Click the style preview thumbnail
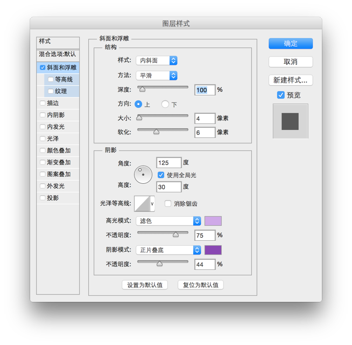Viewport: 352px width, 345px height. click(x=290, y=121)
